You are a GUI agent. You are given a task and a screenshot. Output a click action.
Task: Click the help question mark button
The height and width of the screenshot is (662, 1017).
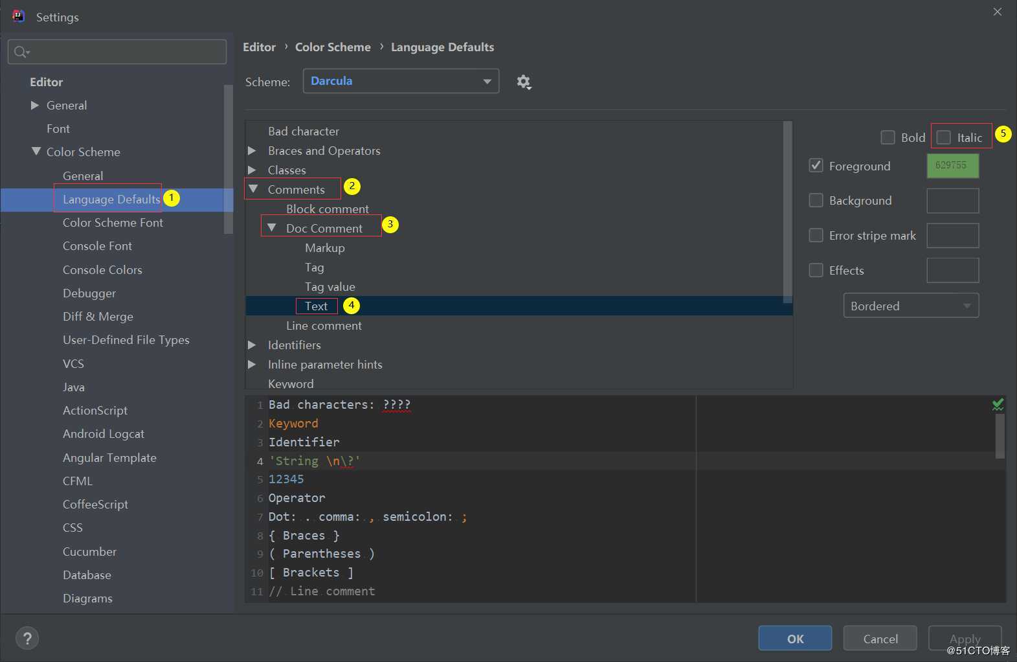coord(27,639)
